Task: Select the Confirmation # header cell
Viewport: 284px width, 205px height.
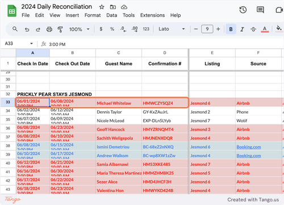Action: pos(165,64)
